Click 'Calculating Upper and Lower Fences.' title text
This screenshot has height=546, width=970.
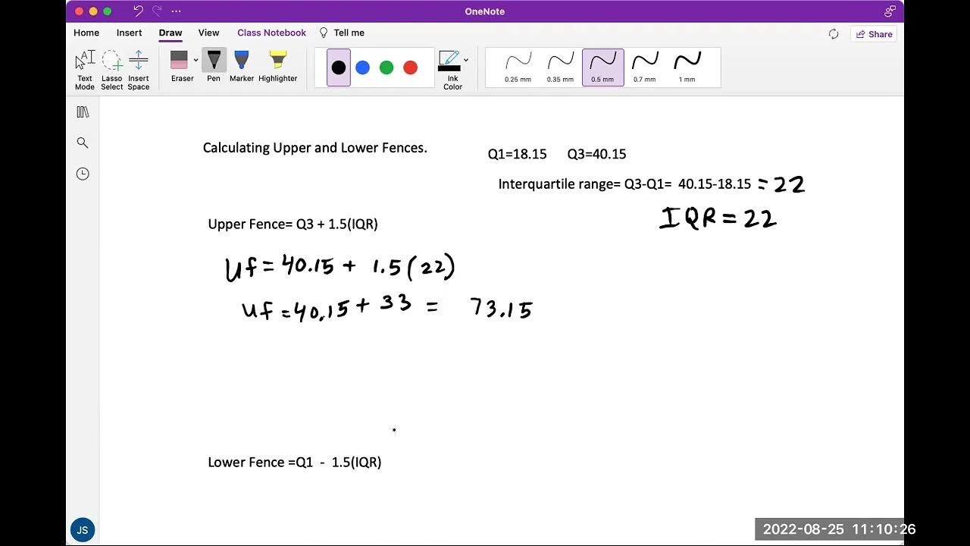pos(315,148)
